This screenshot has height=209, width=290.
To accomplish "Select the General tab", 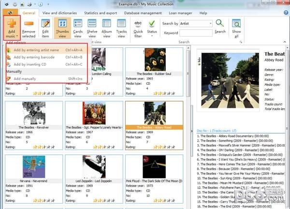I will (29, 13).
